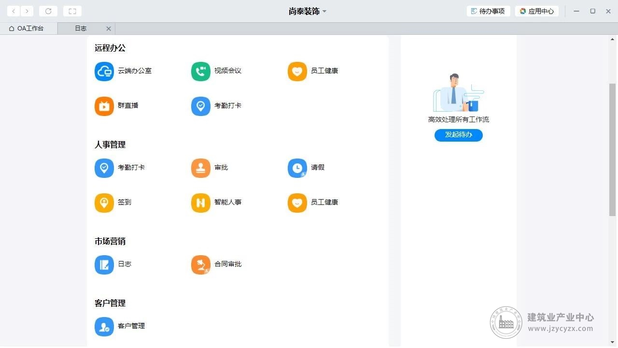Open the 签到 location pin icon
Viewport: 618px width, 348px height.
(104, 203)
